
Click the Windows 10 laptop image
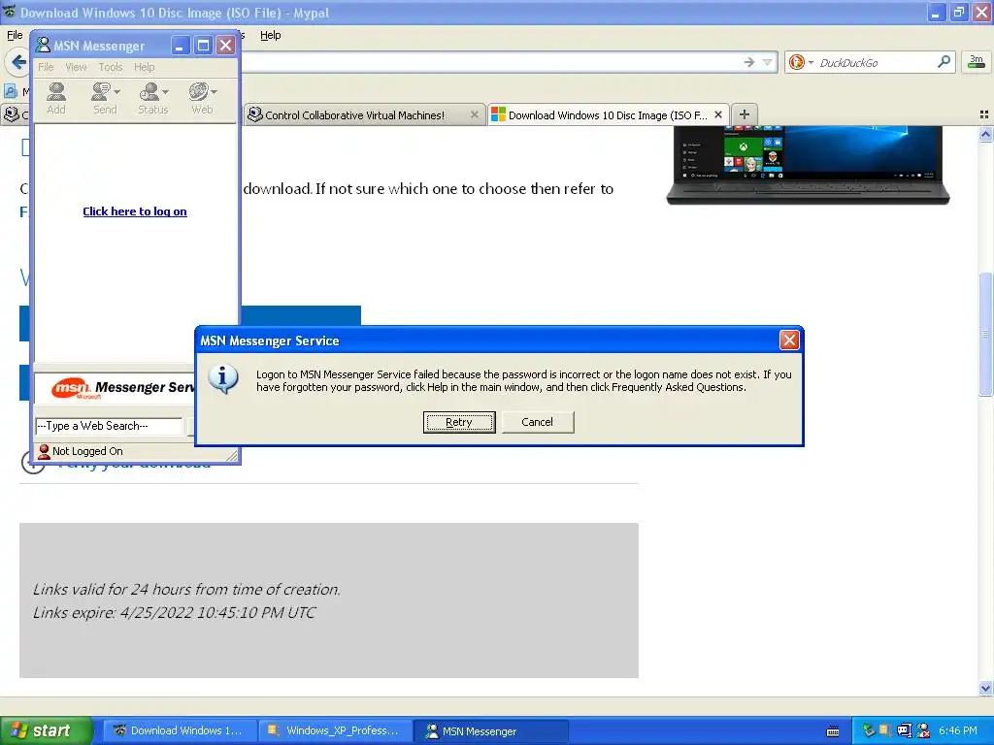808,165
